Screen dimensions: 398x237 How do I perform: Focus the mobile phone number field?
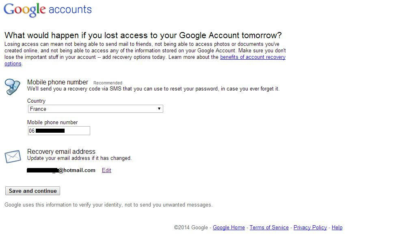pyautogui.click(x=59, y=131)
